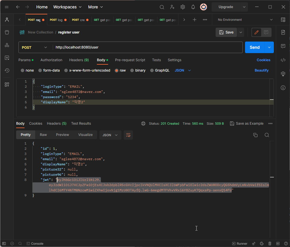Image resolution: width=290 pixels, height=247 pixels.
Task: Open Collections in the left sidebar
Action: pos(7,32)
